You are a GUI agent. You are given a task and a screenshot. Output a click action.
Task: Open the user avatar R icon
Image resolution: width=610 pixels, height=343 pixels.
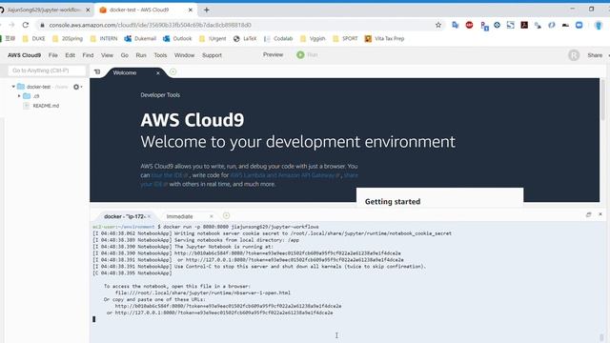tap(574, 55)
